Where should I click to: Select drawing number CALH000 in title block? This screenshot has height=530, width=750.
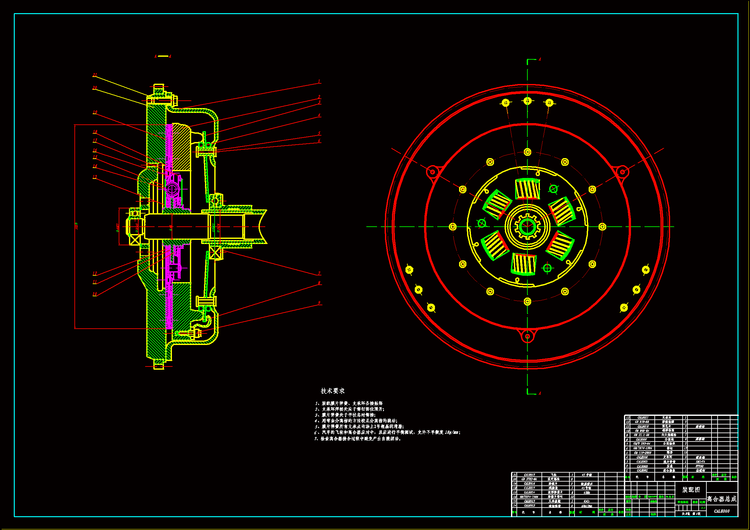721,511
